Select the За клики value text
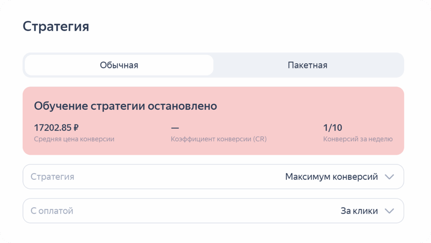 click(x=359, y=211)
